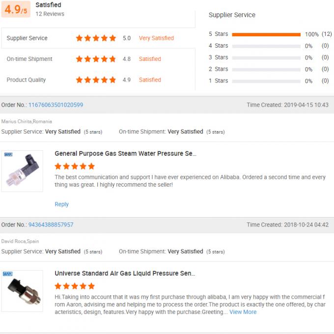Click the 5 Stars orange rating bar
Image resolution: width=334 pixels, height=334 pixels.
[x=266, y=34]
